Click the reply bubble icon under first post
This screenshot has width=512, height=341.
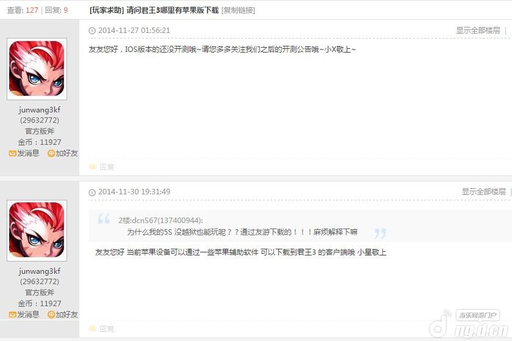(x=93, y=167)
